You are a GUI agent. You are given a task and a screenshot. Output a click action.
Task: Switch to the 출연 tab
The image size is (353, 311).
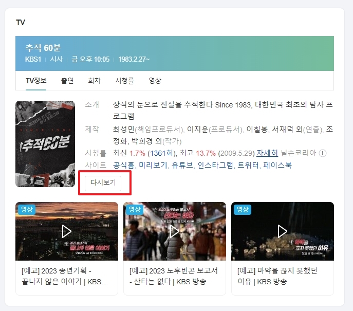pyautogui.click(x=67, y=81)
